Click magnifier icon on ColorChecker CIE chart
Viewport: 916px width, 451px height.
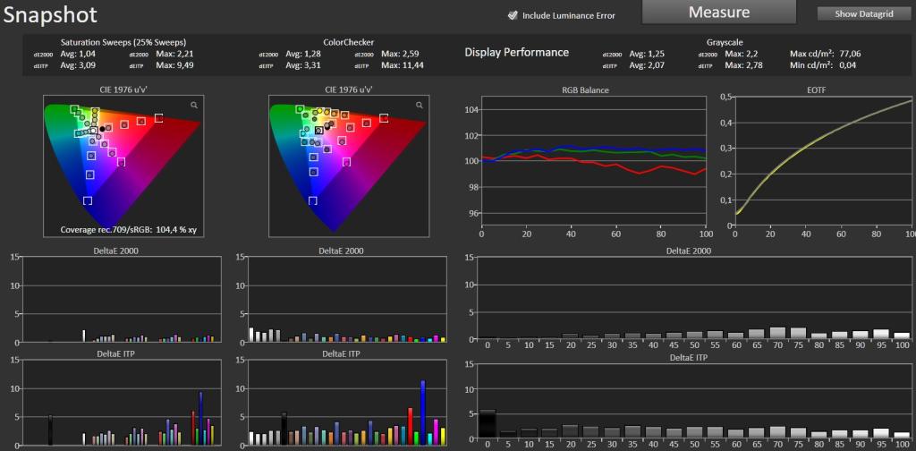[419, 106]
